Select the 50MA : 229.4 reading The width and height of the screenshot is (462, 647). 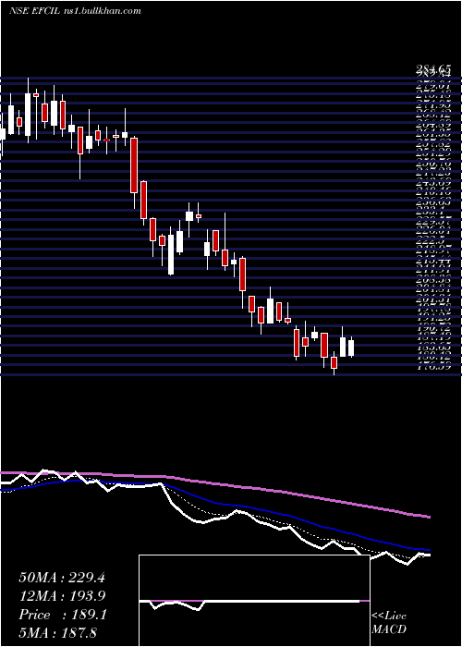pyautogui.click(x=62, y=578)
